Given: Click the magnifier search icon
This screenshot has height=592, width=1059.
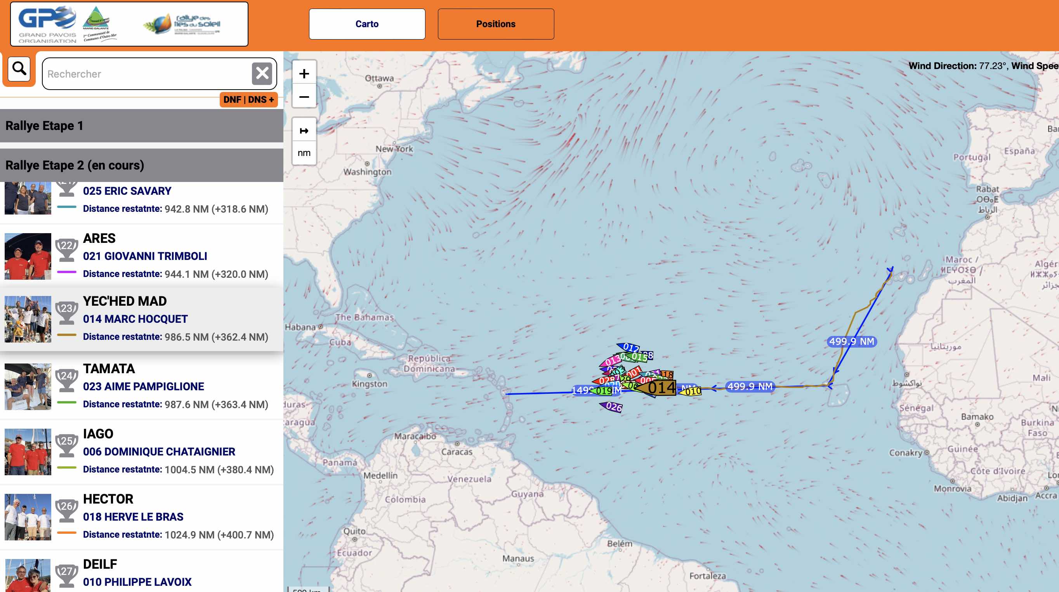Looking at the screenshot, I should point(19,69).
